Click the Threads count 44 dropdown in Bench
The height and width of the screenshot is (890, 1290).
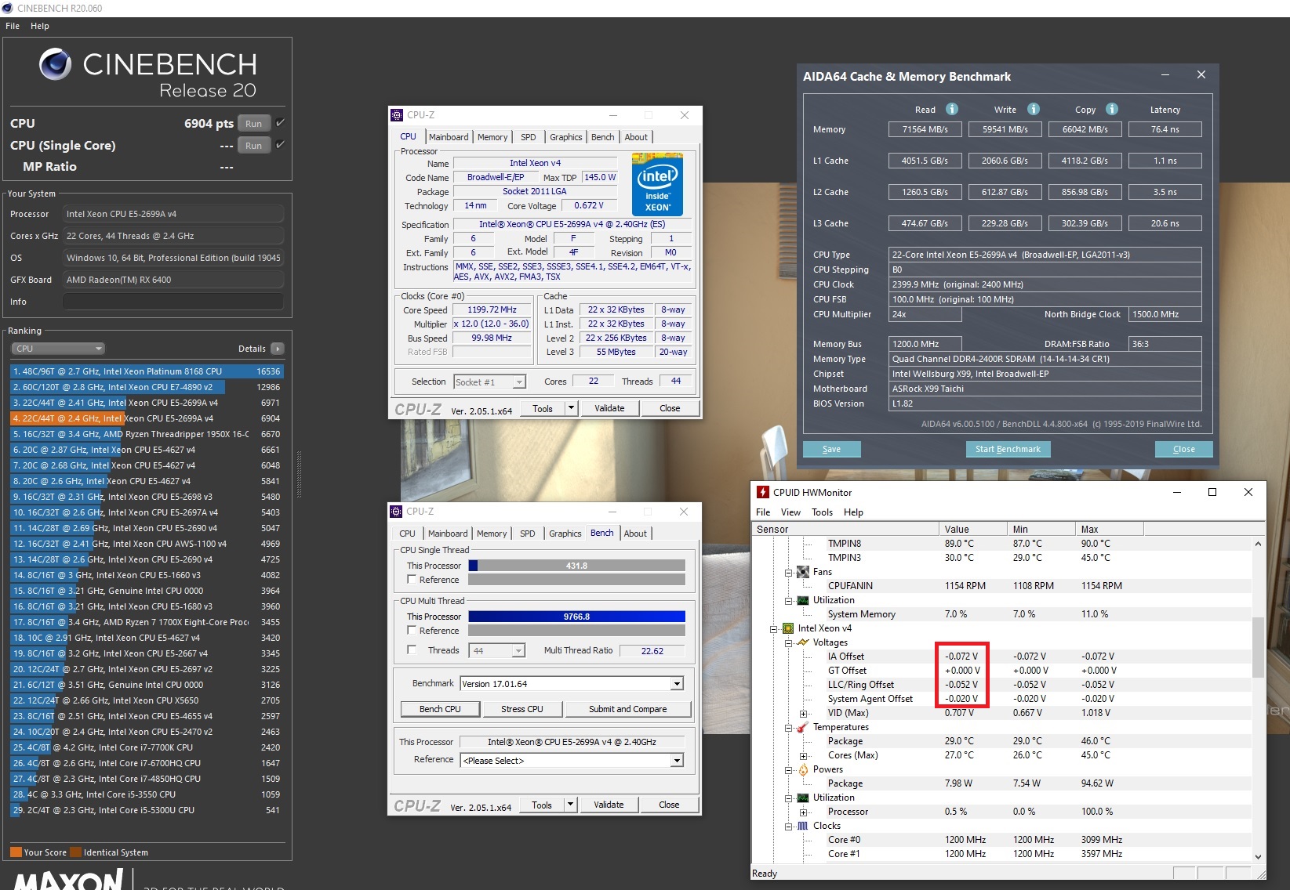[496, 650]
